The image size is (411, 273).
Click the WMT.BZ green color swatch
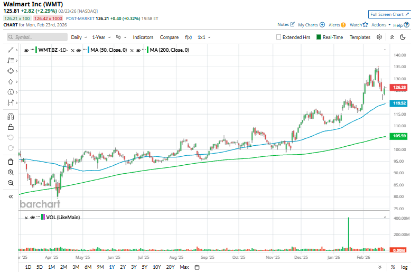[36, 50]
